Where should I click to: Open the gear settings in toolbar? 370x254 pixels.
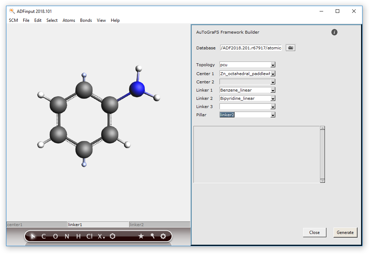point(163,236)
